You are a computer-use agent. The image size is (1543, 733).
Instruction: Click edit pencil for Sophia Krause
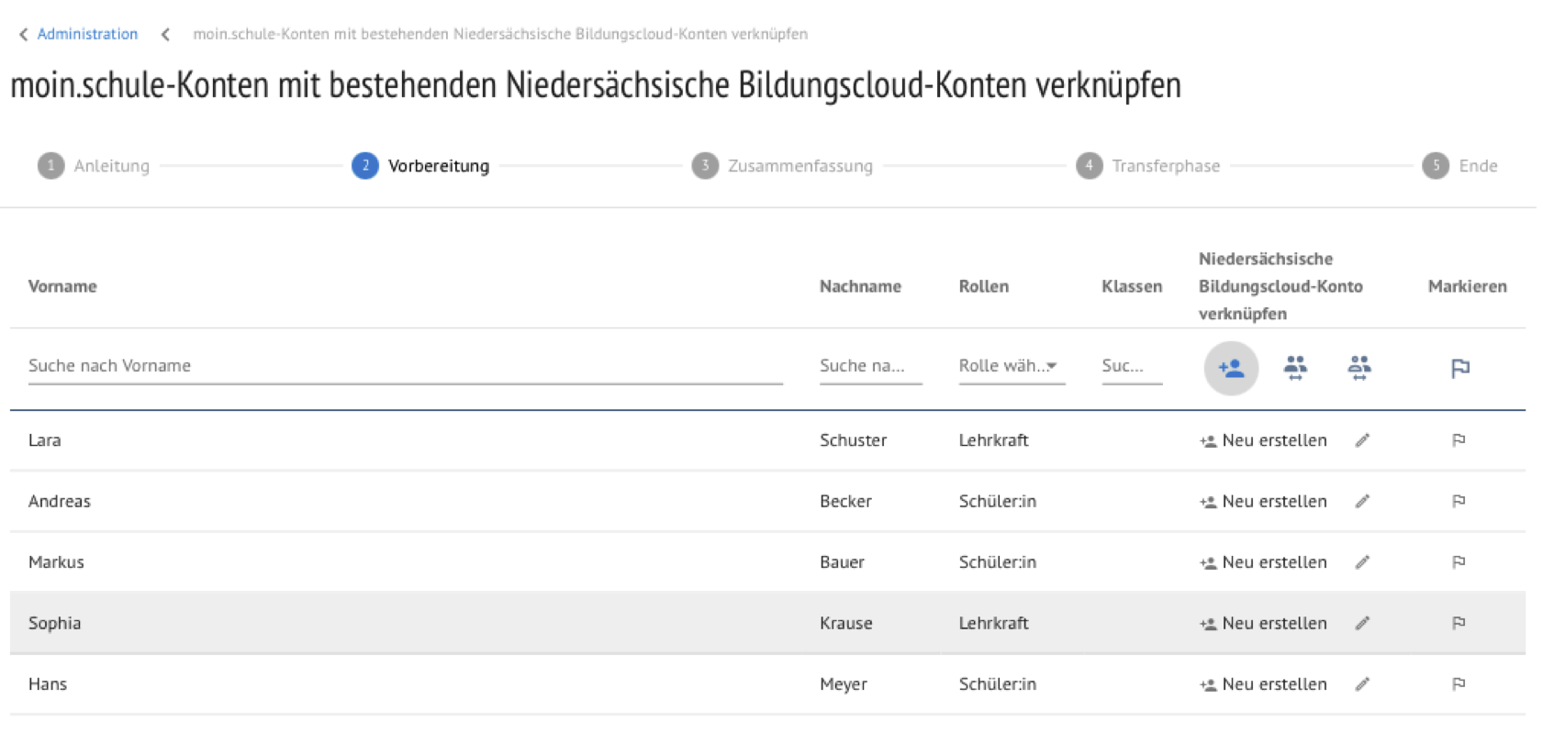pos(1362,623)
